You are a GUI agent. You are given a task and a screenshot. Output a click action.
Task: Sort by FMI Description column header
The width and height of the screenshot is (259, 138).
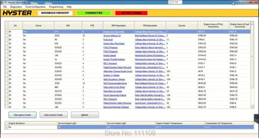point(150,26)
